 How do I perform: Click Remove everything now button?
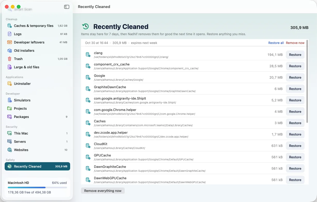(103, 191)
